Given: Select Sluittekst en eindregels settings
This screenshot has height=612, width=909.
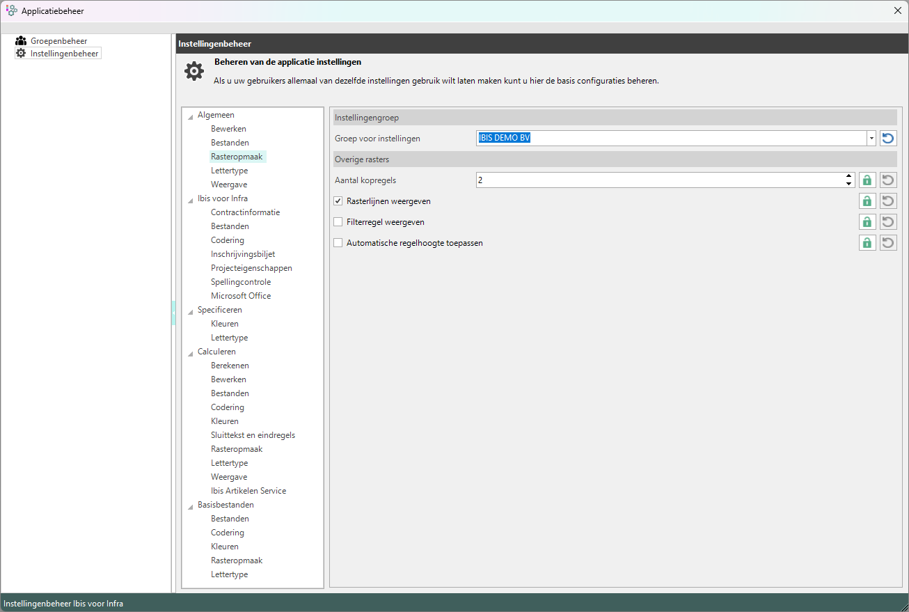Looking at the screenshot, I should [253, 435].
